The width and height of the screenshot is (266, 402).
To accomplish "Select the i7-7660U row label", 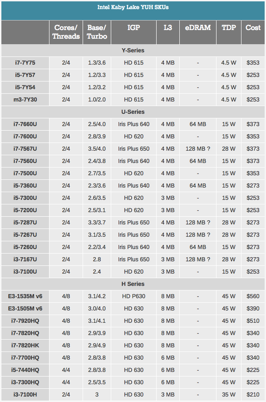I will pos(25,124).
